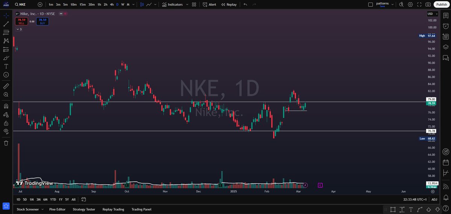Select the crosshair cursor tool
Screen dimensions: 451x214
(x=6, y=16)
